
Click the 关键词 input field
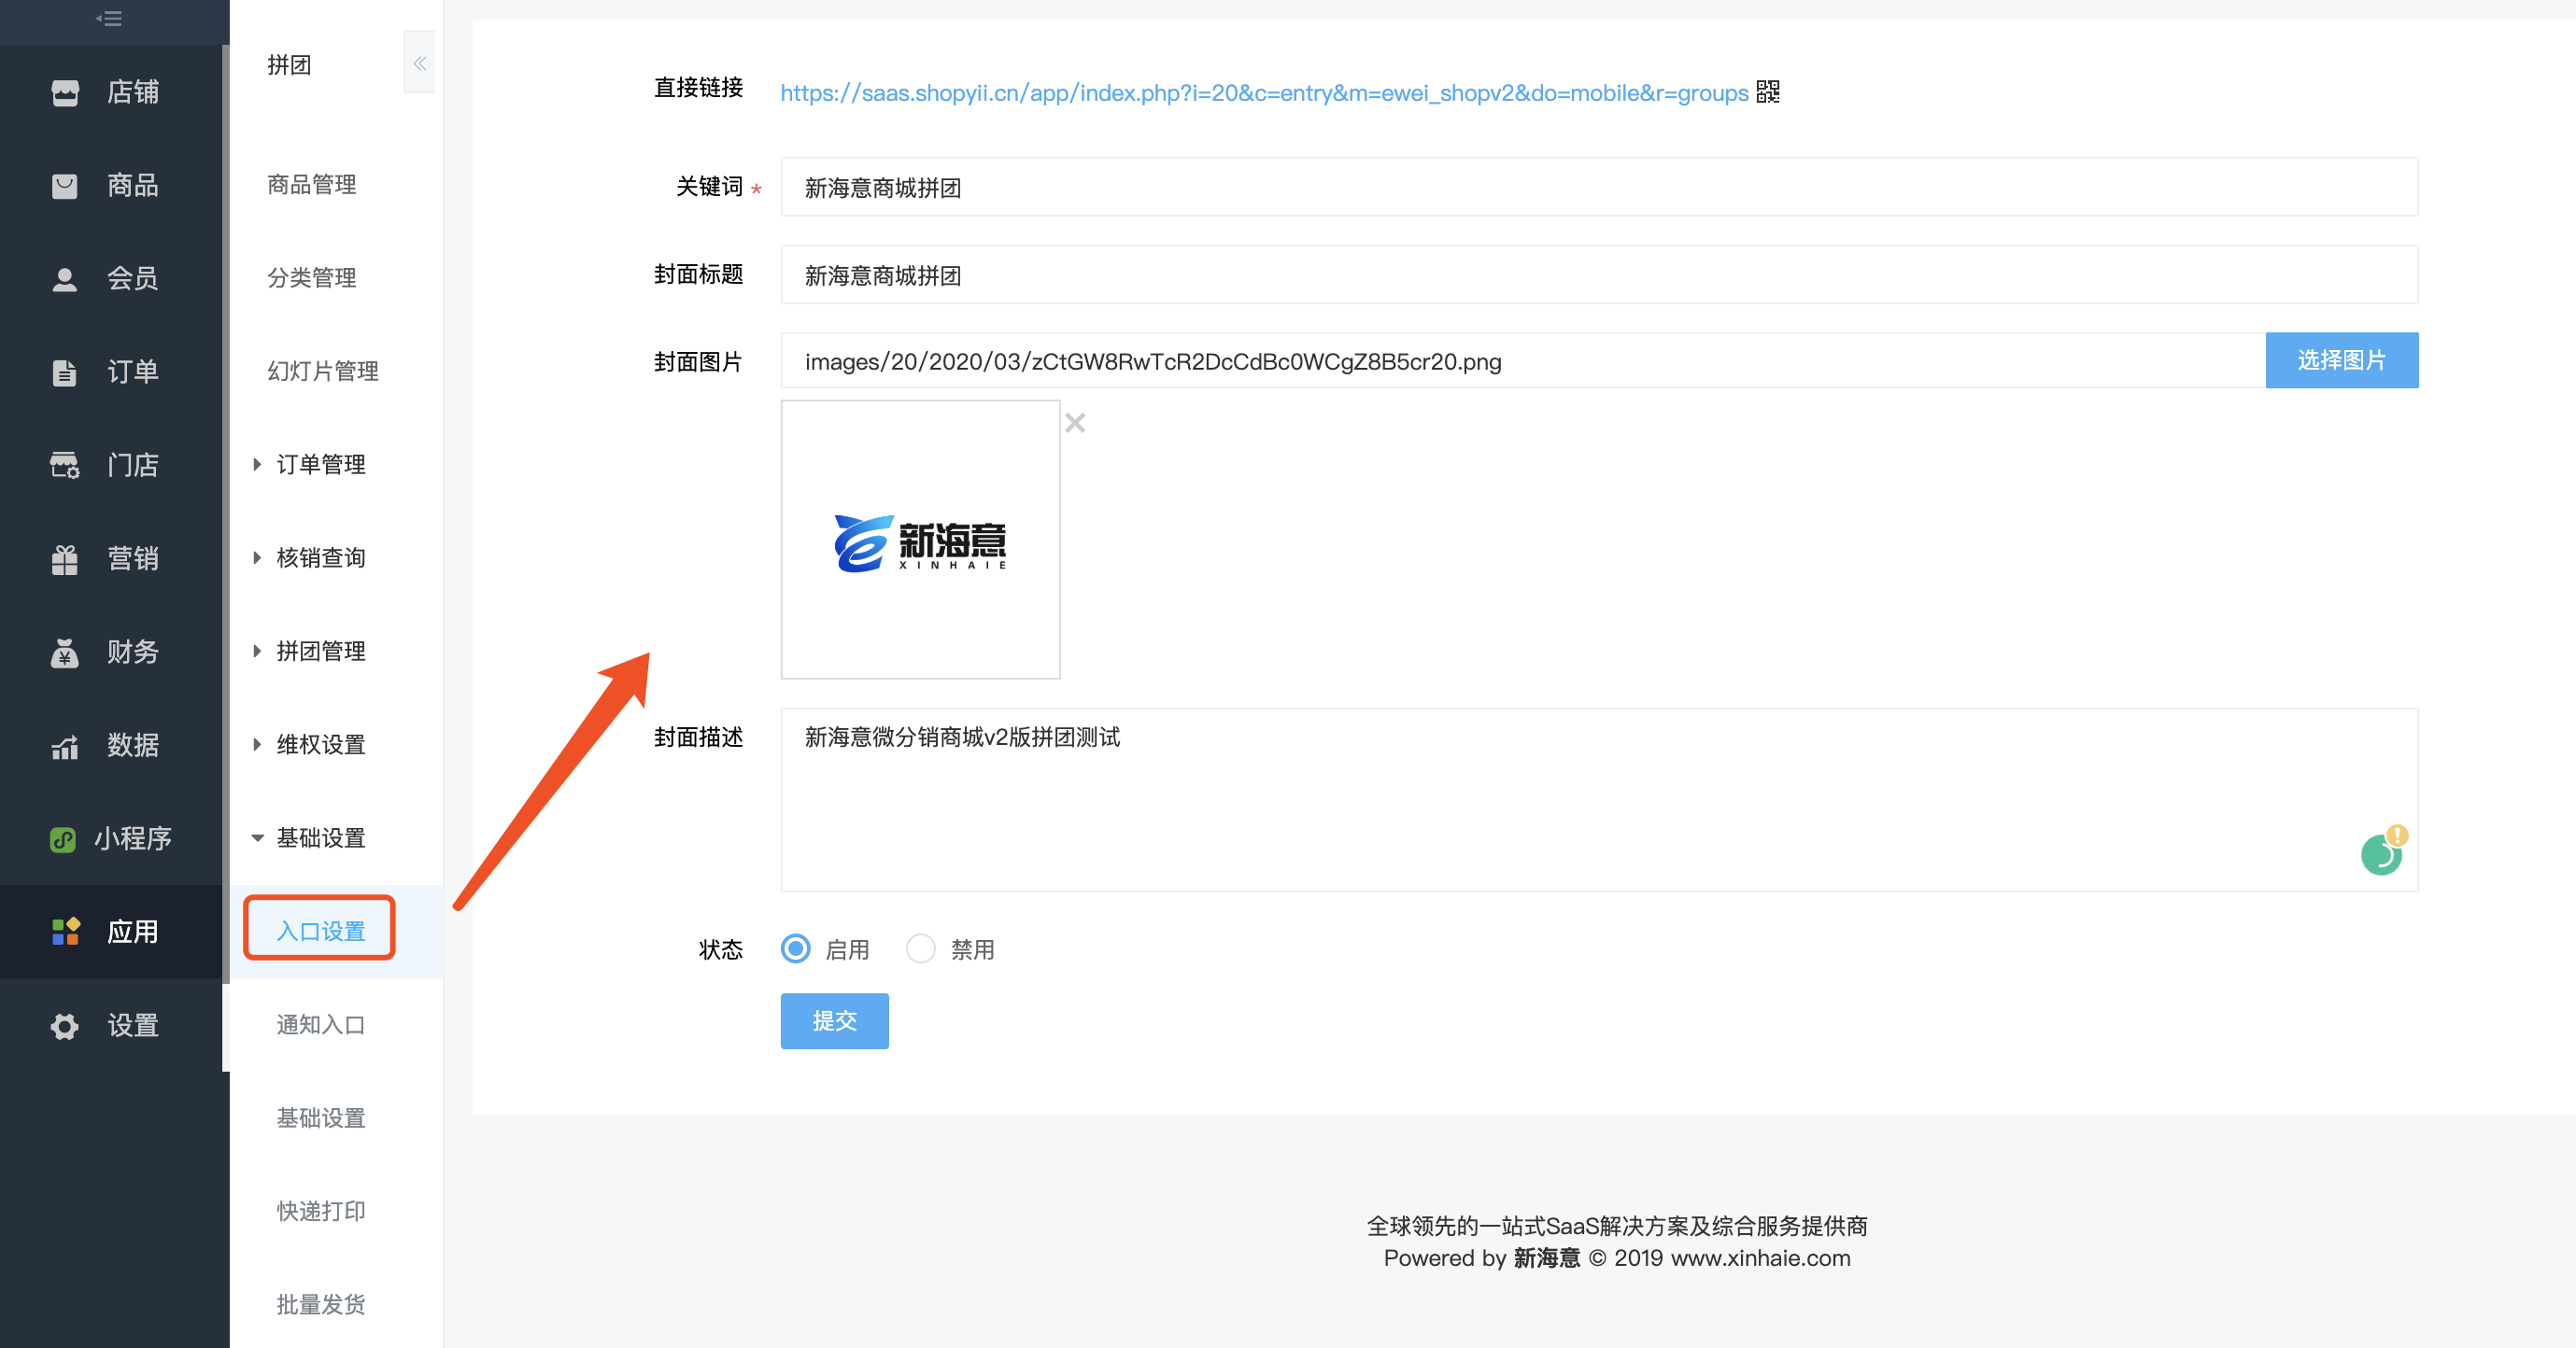[x=1599, y=187]
